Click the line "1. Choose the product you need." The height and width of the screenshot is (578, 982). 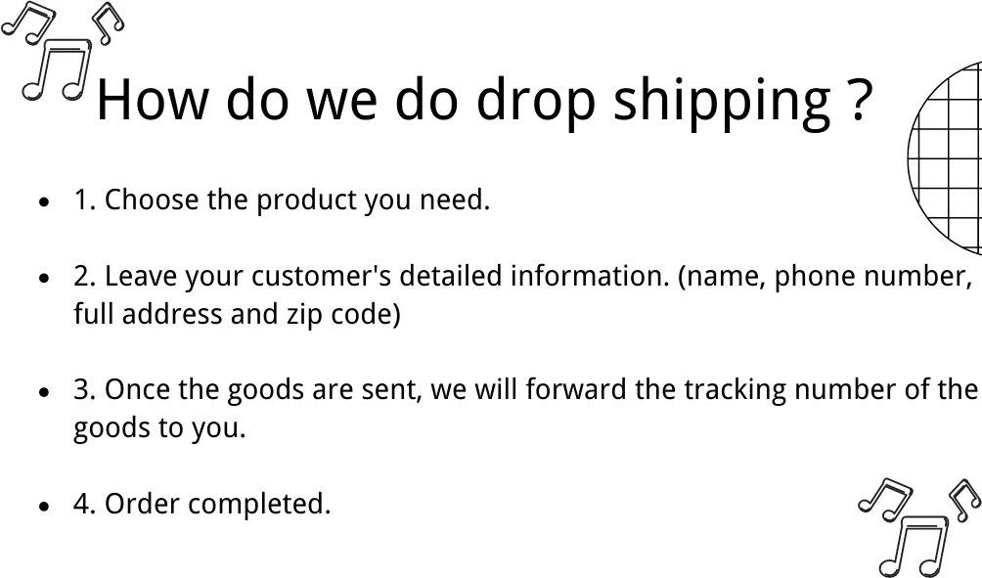click(282, 200)
